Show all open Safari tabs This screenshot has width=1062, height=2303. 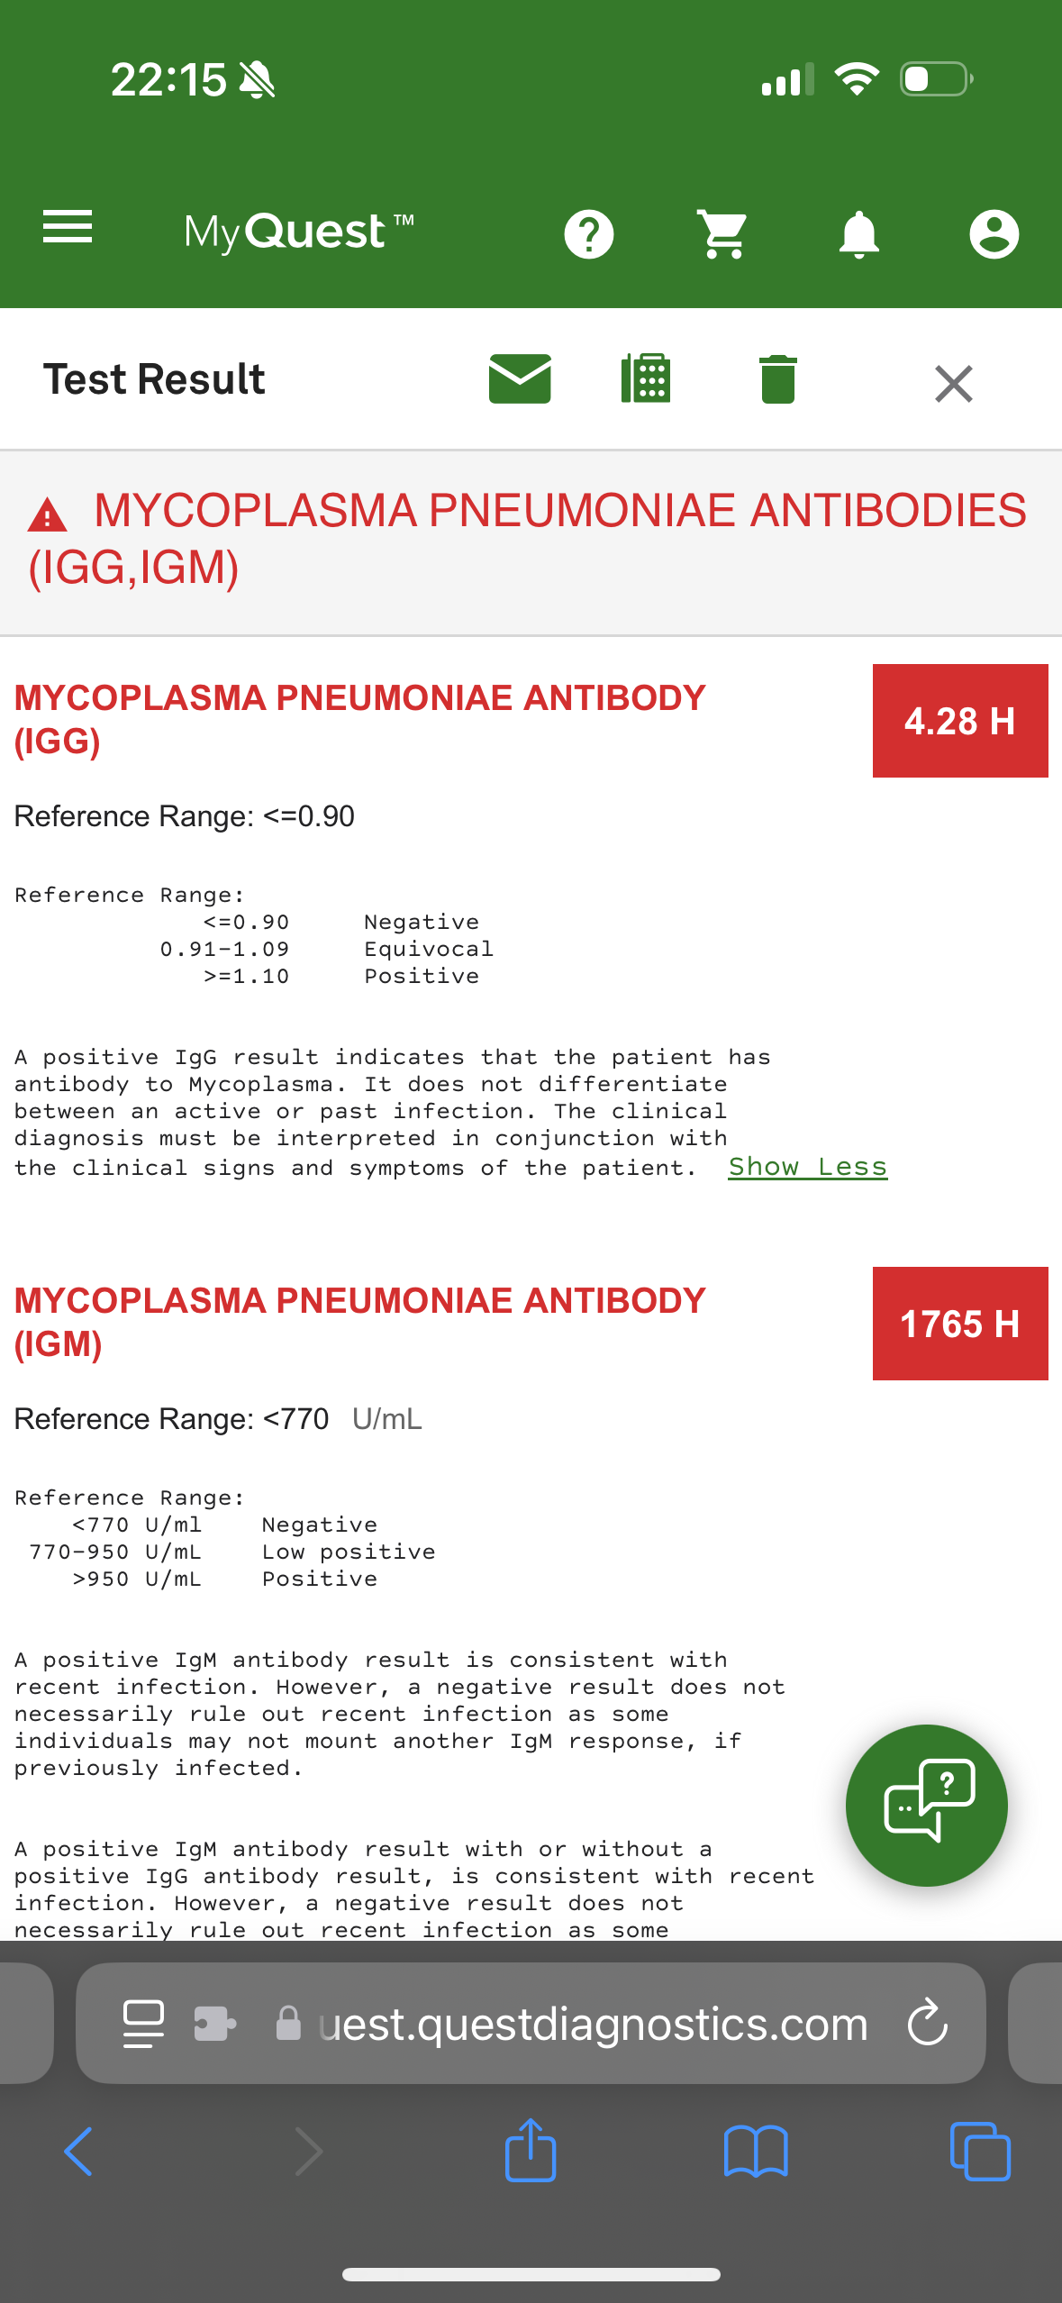(980, 2152)
